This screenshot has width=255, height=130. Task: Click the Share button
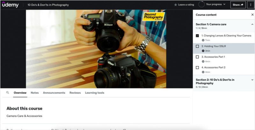coord(238,5)
